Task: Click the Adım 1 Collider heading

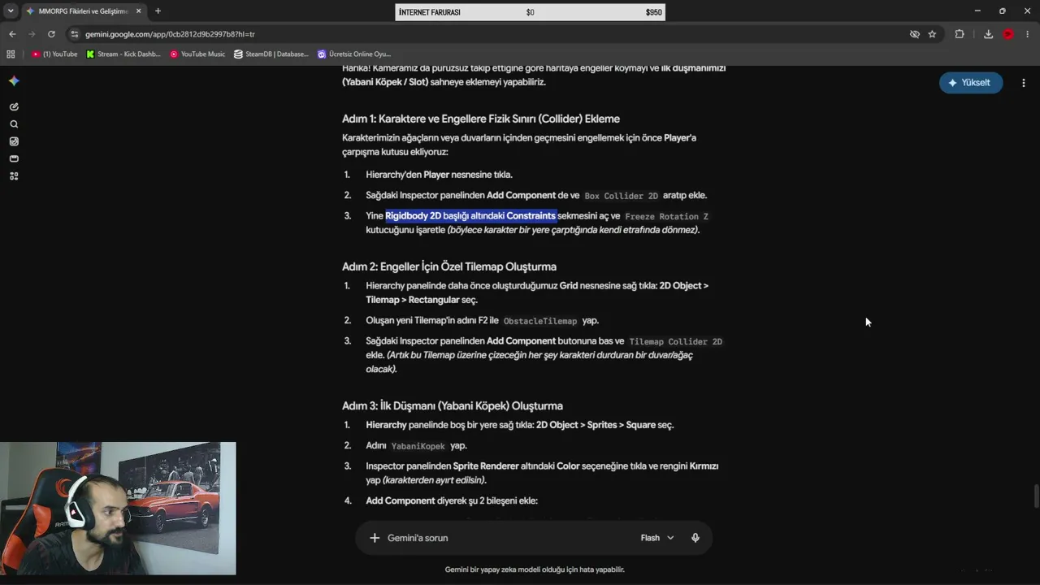Action: point(481,119)
